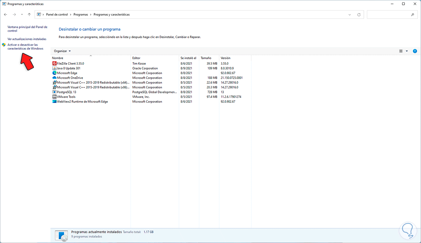This screenshot has width=421, height=243.
Task: Click PostgreSQL Global Development editor cell
Action: (155, 92)
